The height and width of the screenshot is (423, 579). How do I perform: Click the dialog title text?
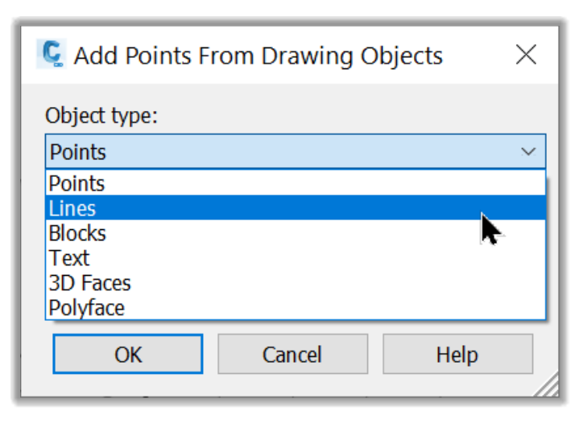258,56
